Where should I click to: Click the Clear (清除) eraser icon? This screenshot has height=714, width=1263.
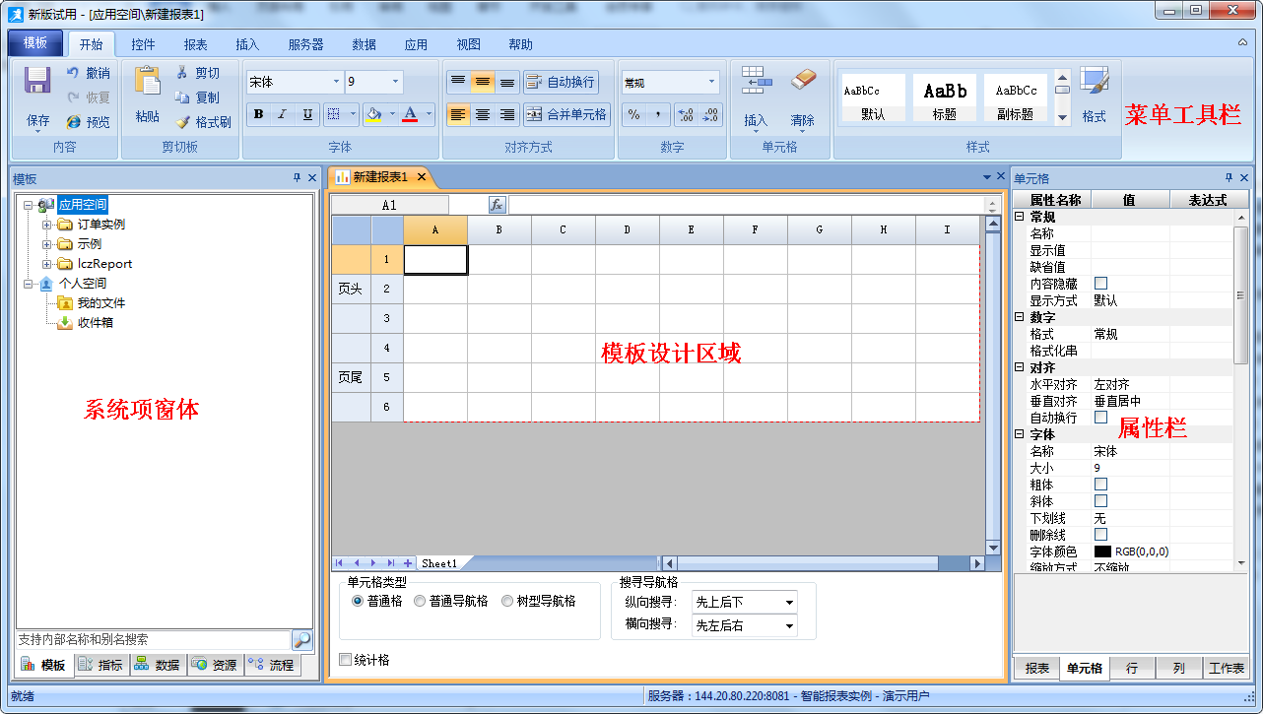tap(804, 83)
